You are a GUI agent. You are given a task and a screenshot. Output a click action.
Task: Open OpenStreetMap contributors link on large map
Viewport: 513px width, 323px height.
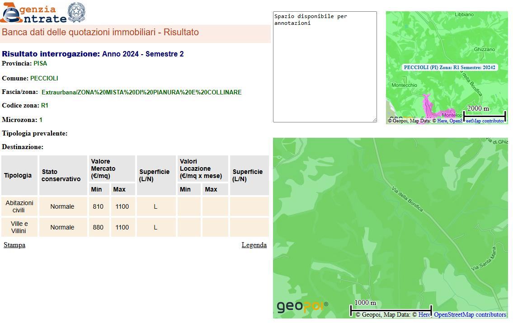(x=470, y=314)
